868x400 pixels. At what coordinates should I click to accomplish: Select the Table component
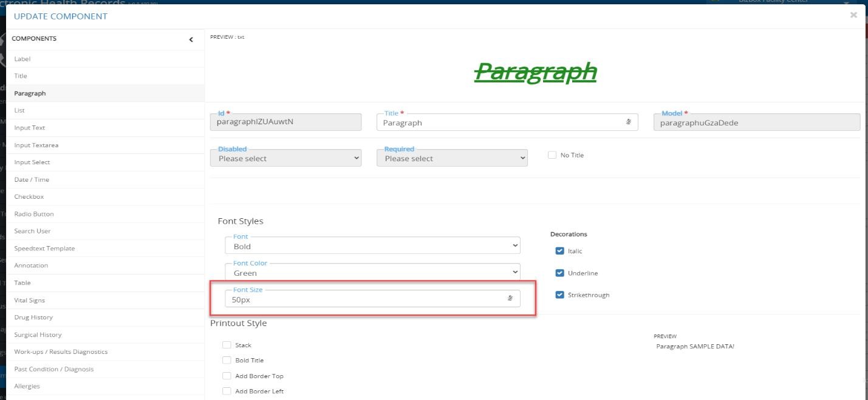click(x=22, y=283)
